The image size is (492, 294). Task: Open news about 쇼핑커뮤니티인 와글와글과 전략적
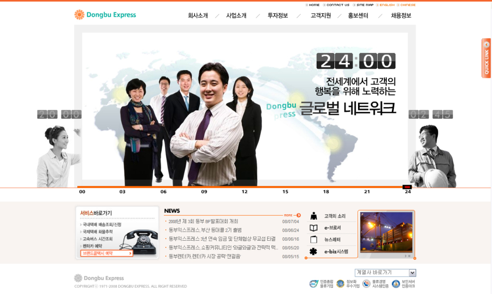pyautogui.click(x=223, y=247)
